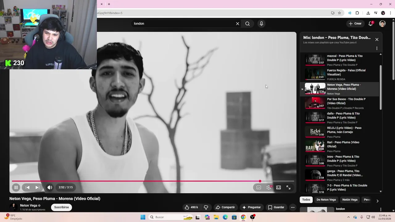This screenshot has height=222, width=395.
Task: Install app icon in address bar
Action: pyautogui.click(x=333, y=13)
